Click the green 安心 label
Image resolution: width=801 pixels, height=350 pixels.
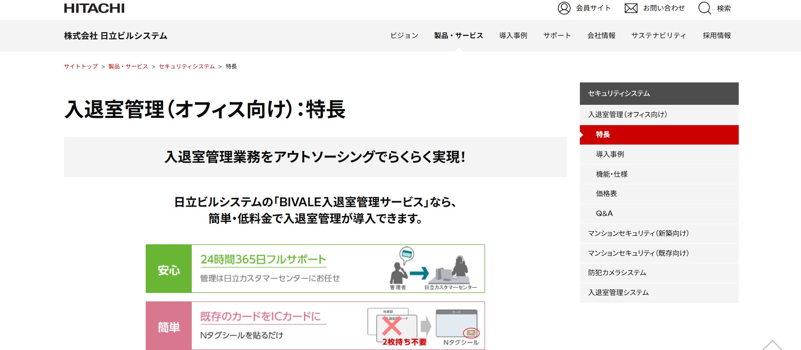click(169, 268)
